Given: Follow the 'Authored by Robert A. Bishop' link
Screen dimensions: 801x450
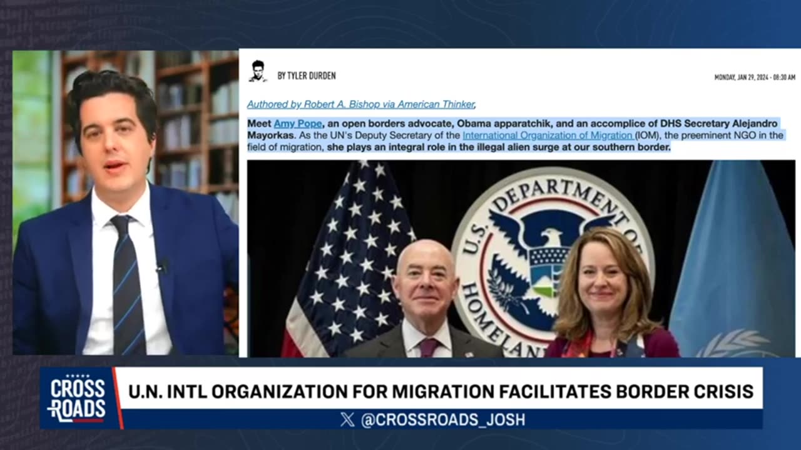Looking at the screenshot, I should pos(361,104).
